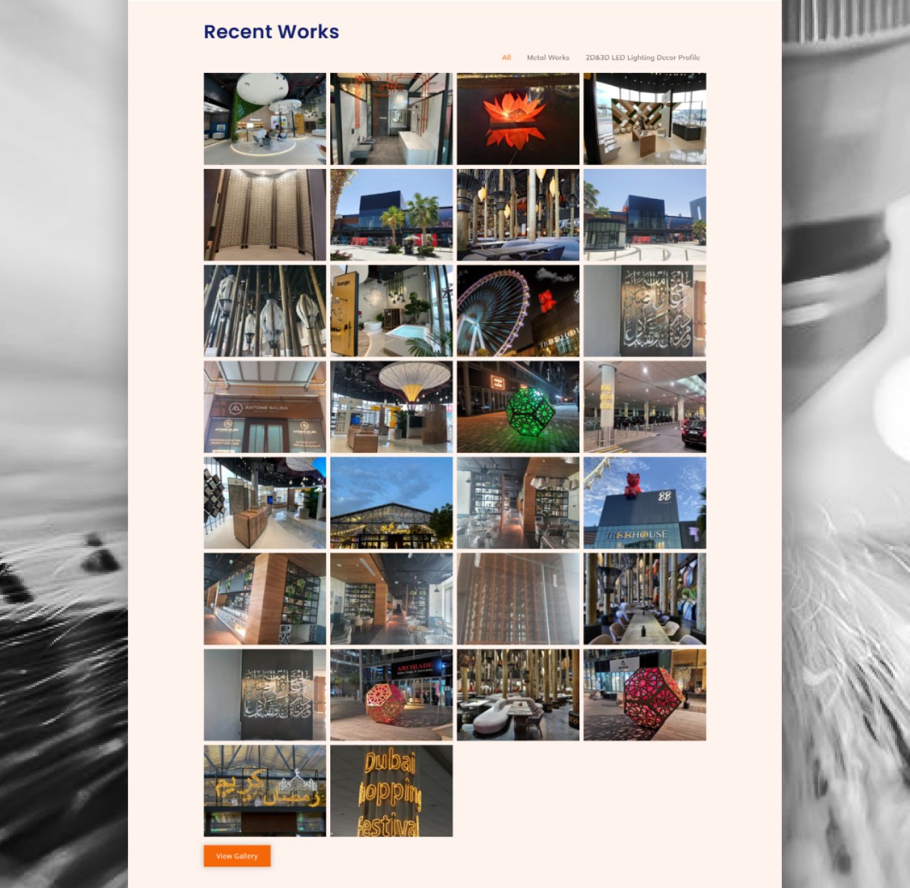
Task: Open the glowing red lotus flower photo
Action: (517, 119)
